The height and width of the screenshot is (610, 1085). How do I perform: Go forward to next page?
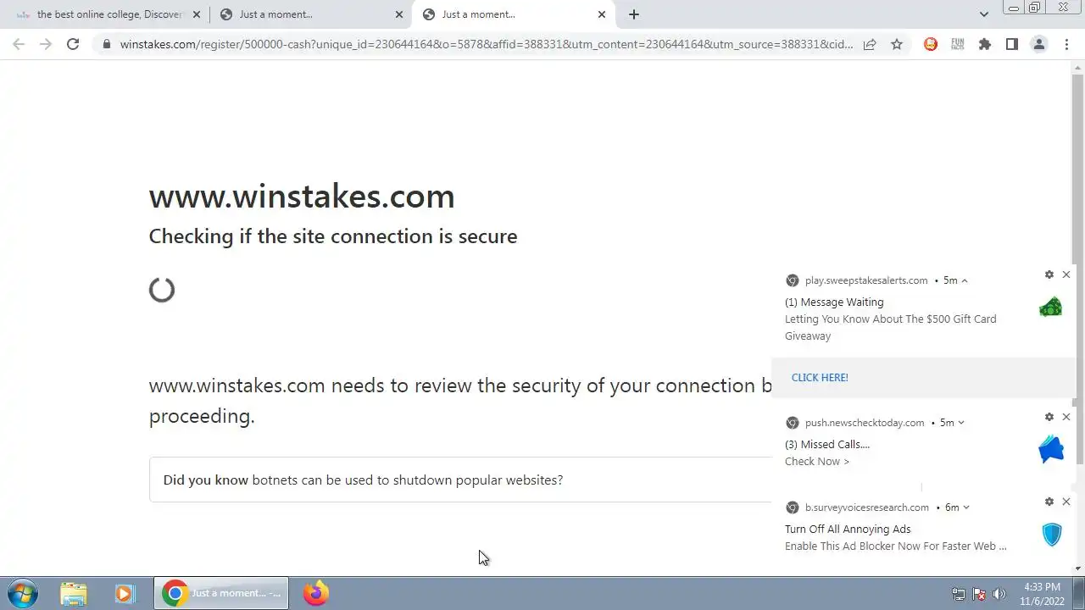pos(46,44)
